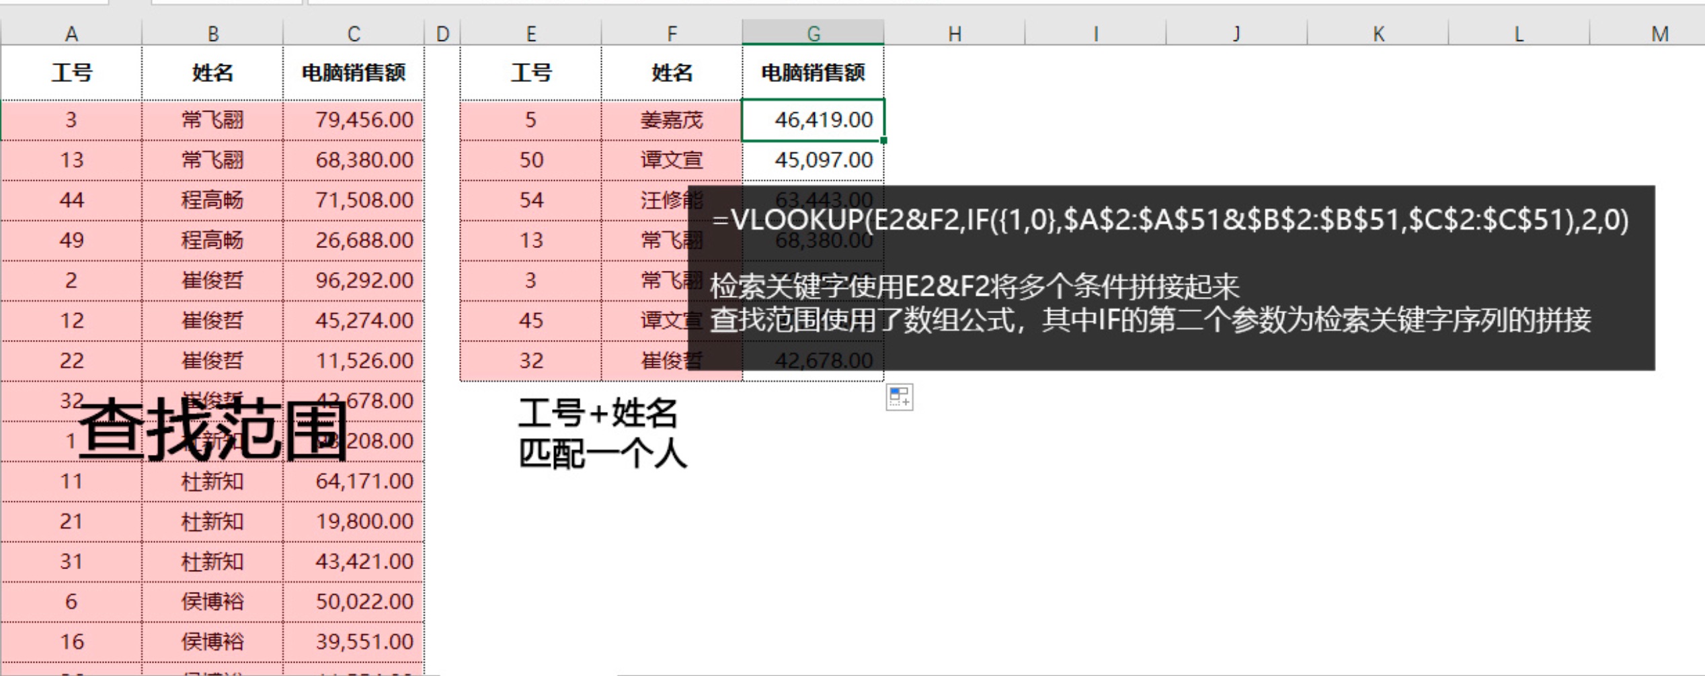Select 侯博裕 in the 39,551.00 row
The height and width of the screenshot is (676, 1705).
[x=212, y=642]
